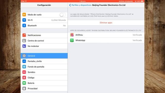Tap the No molestar moon icon
This screenshot has width=165, height=93.
click(24, 46)
